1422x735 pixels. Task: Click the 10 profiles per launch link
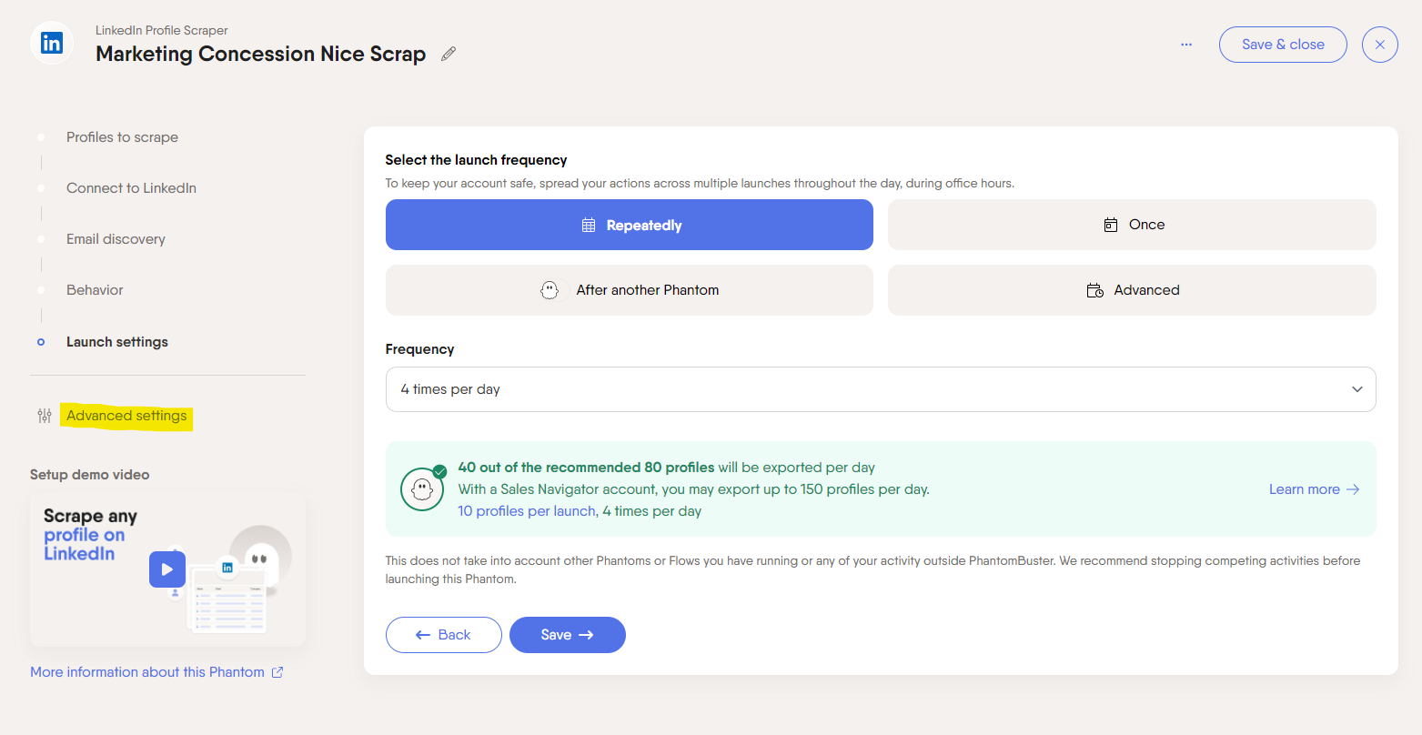(527, 511)
